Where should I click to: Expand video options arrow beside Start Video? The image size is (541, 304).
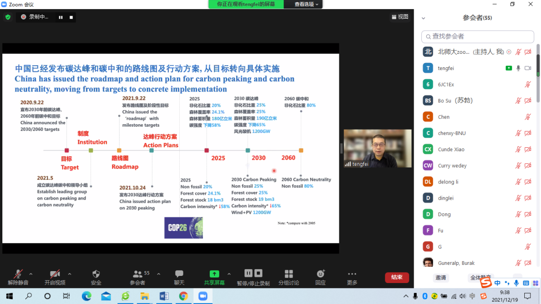coord(70,274)
